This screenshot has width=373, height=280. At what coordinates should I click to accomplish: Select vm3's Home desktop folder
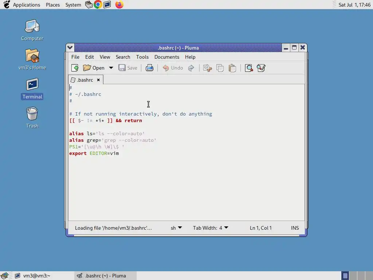tap(32, 59)
